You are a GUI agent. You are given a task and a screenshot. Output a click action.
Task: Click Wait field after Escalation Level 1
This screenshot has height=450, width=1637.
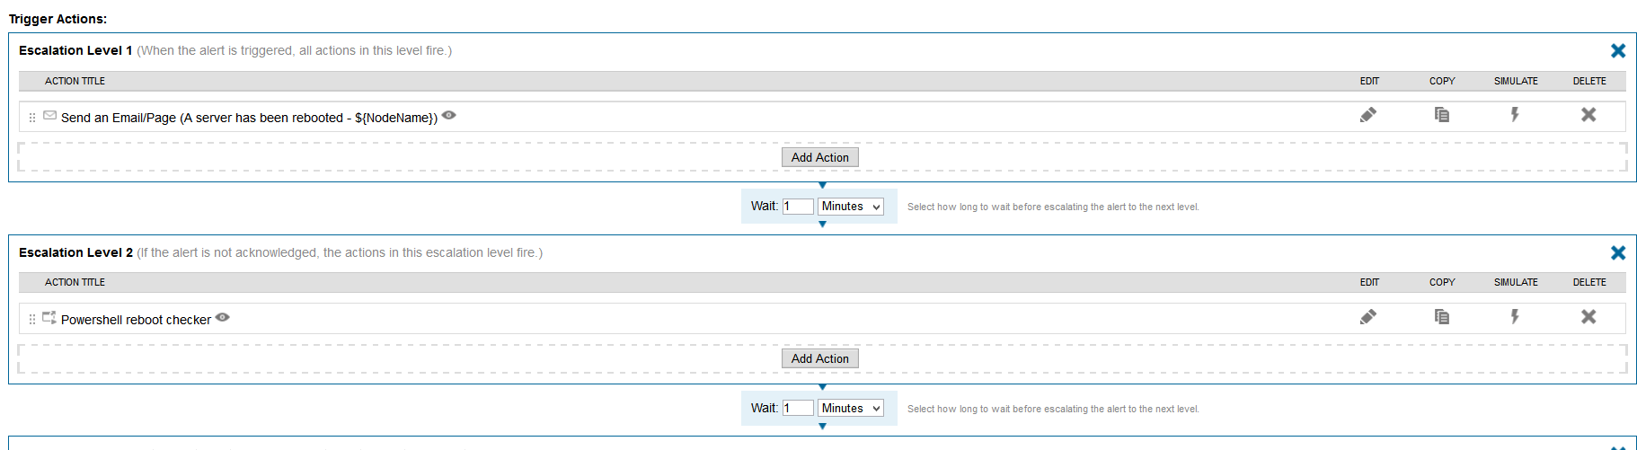(798, 207)
